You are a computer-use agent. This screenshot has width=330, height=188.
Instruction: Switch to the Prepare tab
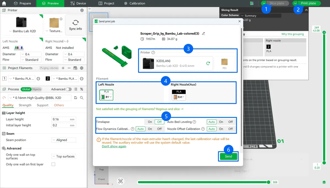22,3
